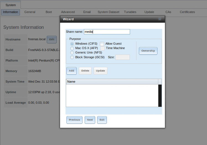
Task: Exit the wizard
Action: [x=102, y=120]
